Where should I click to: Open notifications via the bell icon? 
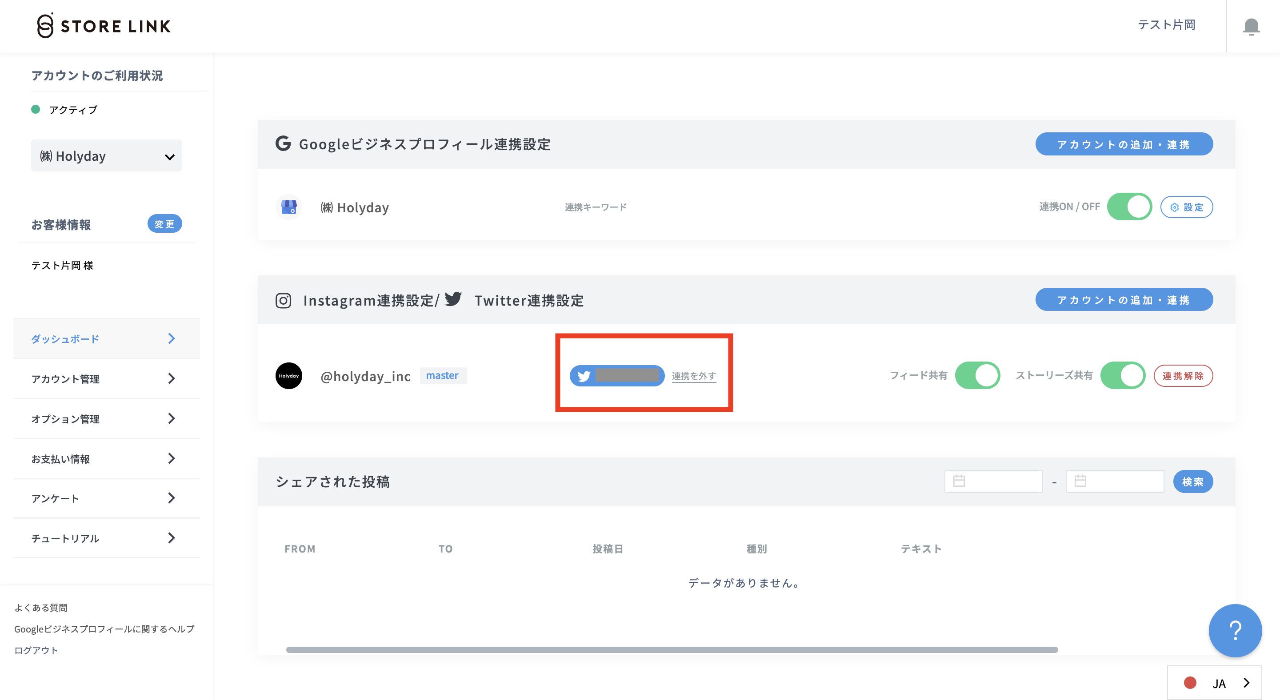1251,26
